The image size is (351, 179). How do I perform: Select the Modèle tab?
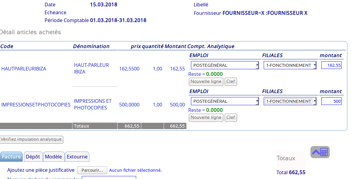[x=53, y=157]
